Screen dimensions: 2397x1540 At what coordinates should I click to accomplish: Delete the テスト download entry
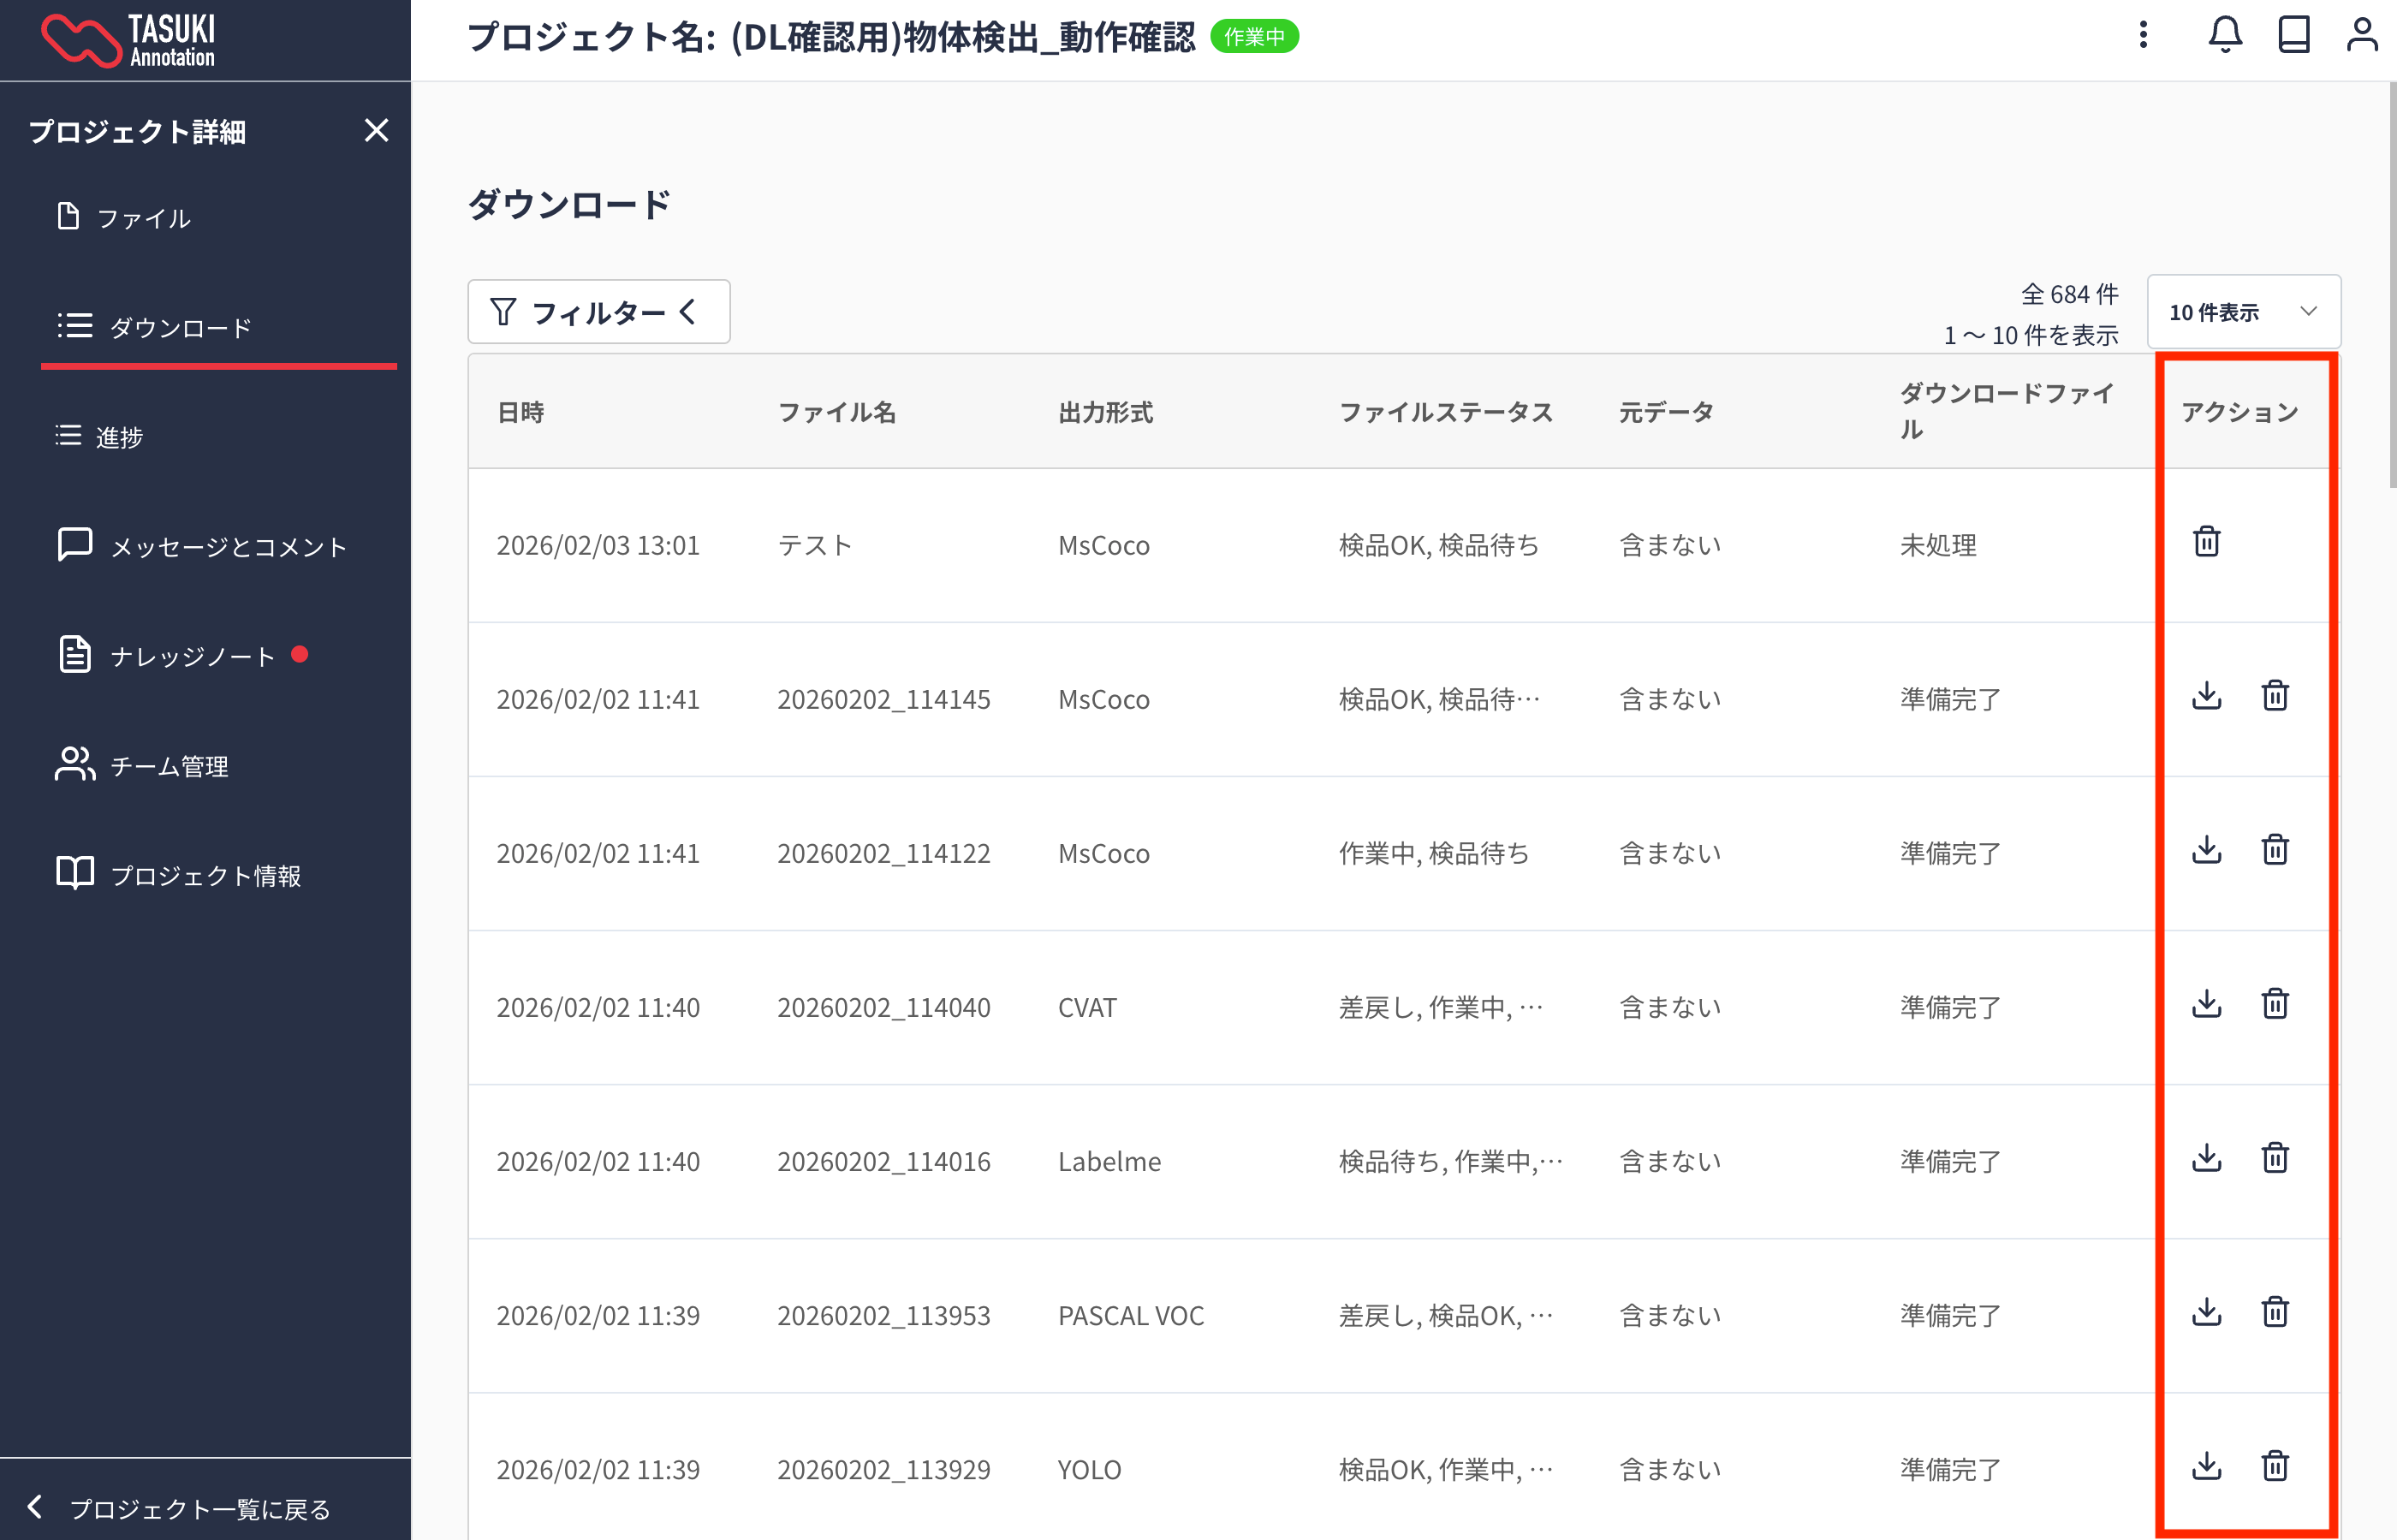2206,542
